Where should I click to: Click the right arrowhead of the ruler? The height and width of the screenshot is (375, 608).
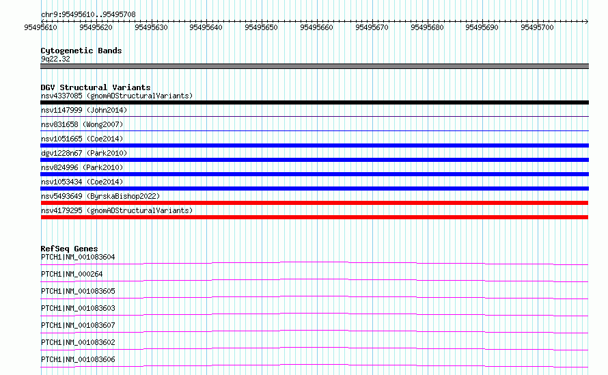(x=587, y=21)
